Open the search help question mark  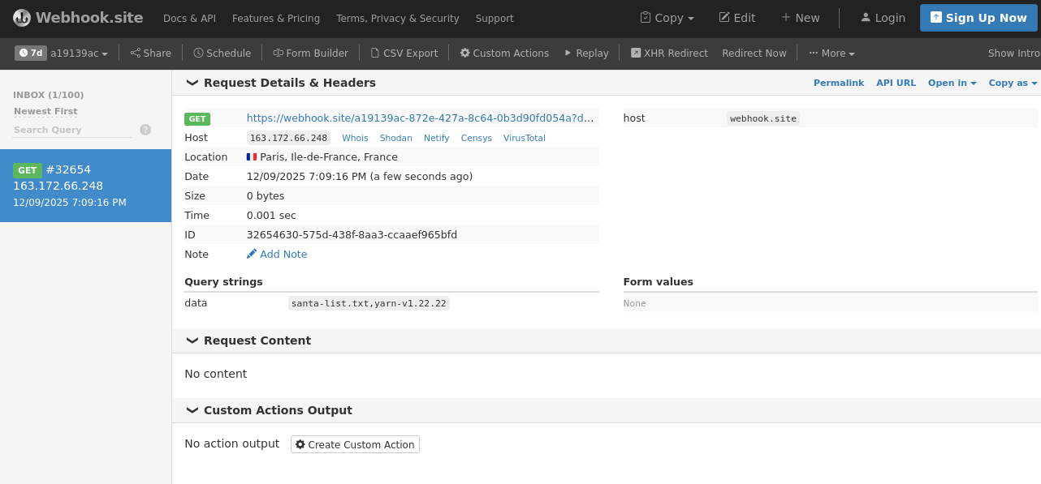(145, 129)
